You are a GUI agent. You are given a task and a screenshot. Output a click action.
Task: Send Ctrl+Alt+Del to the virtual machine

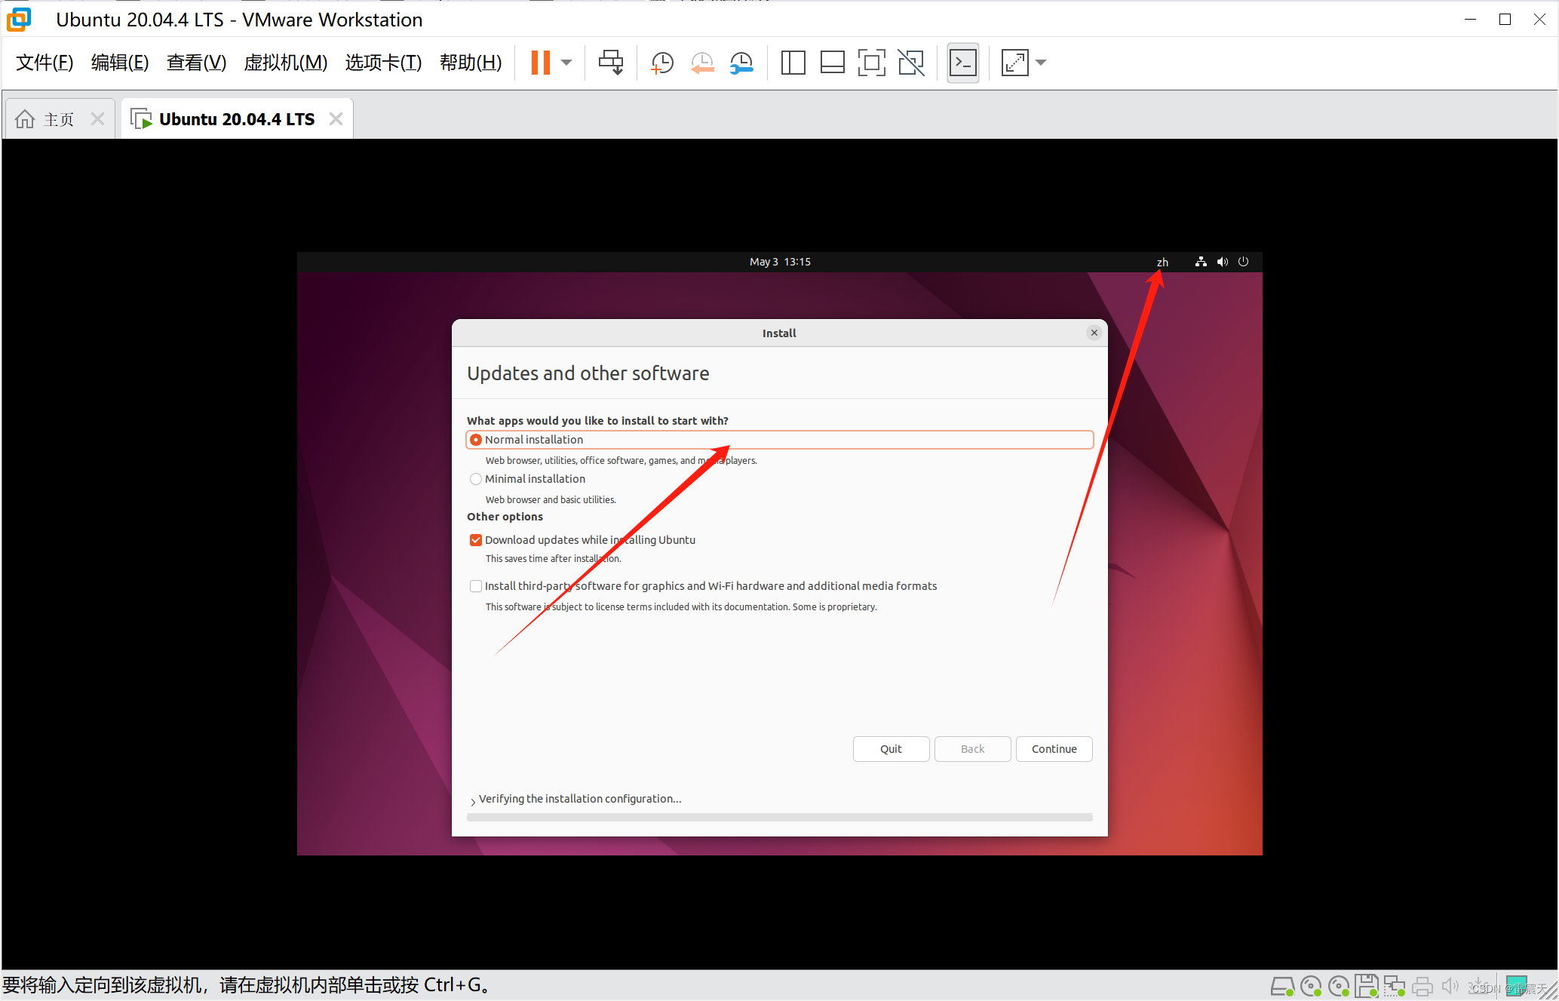(x=611, y=63)
